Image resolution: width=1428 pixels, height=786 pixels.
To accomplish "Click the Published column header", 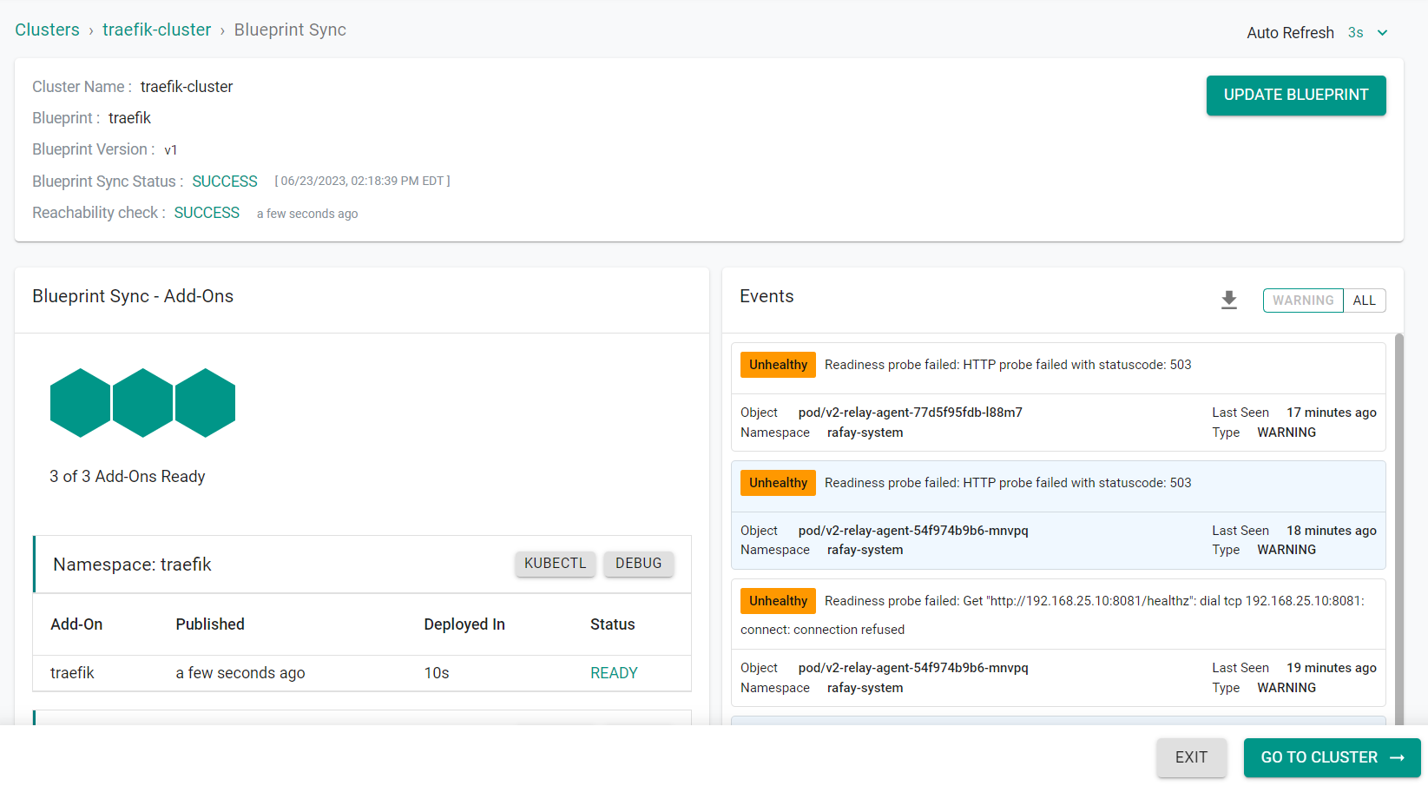I will (210, 624).
